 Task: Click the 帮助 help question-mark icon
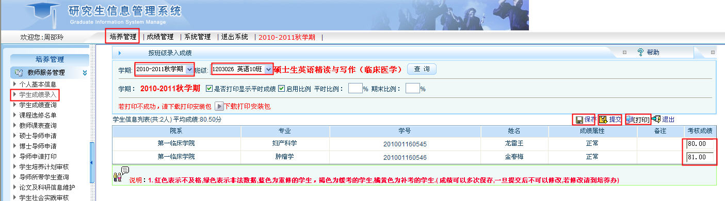(x=640, y=52)
